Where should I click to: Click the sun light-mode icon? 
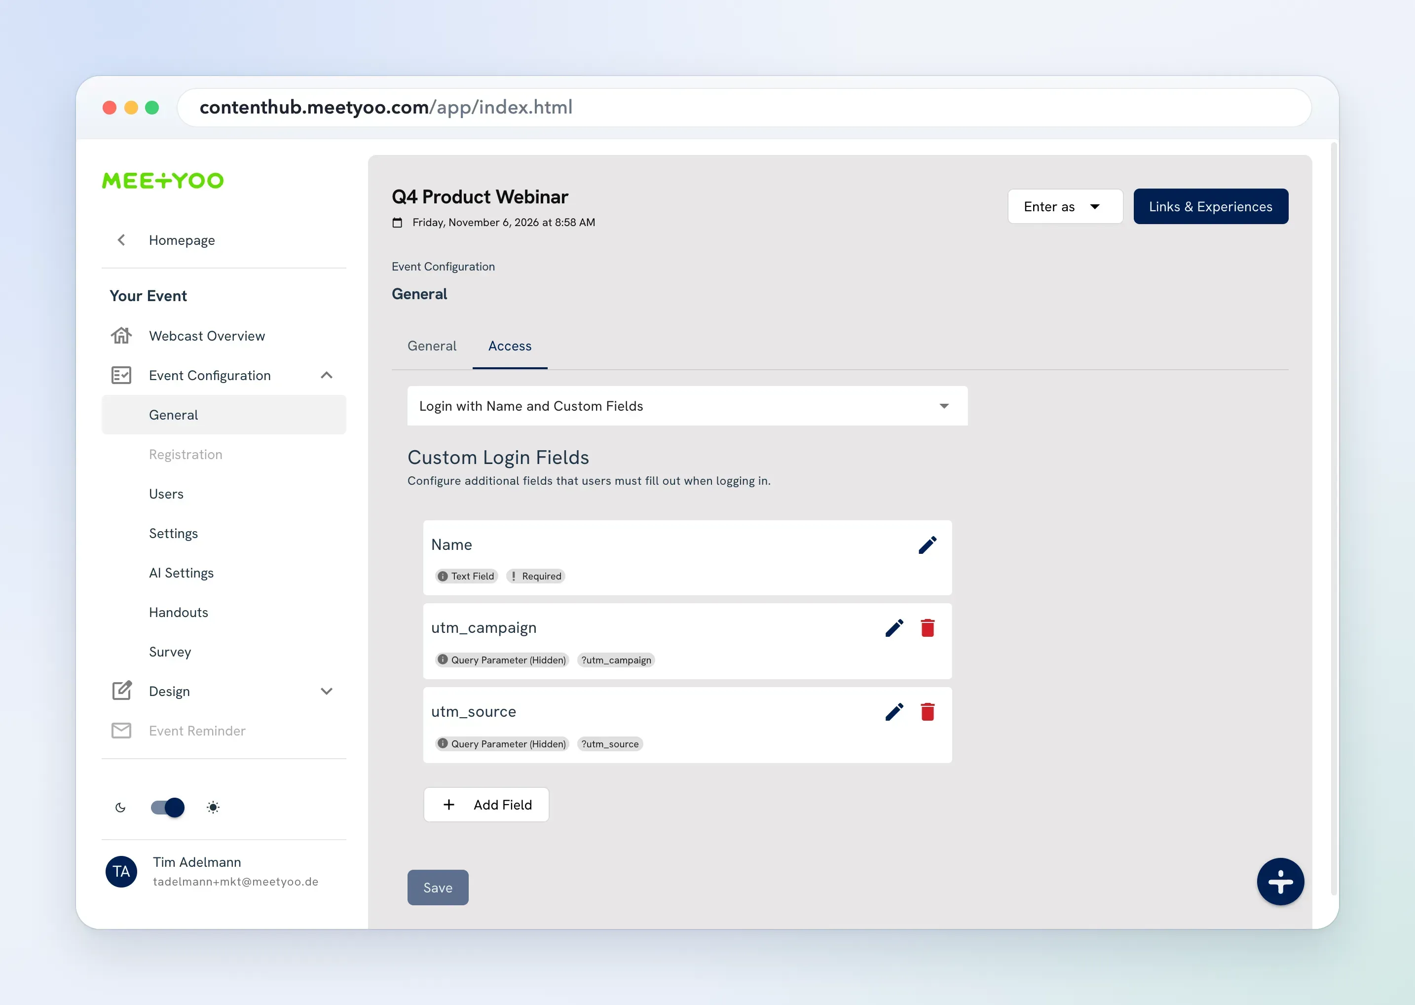click(x=213, y=808)
